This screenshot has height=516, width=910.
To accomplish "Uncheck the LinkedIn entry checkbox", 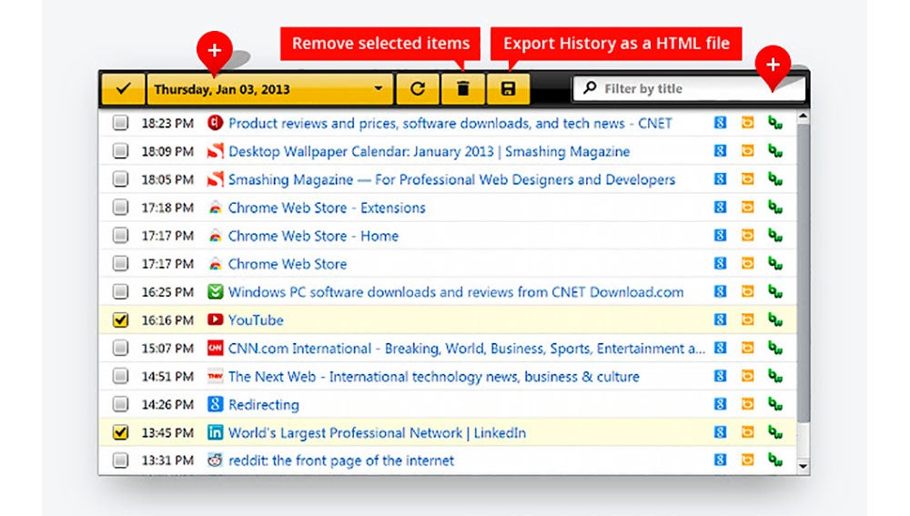I will click(120, 432).
